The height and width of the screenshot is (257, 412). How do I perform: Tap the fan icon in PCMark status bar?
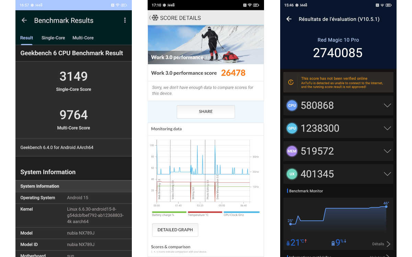164,5
